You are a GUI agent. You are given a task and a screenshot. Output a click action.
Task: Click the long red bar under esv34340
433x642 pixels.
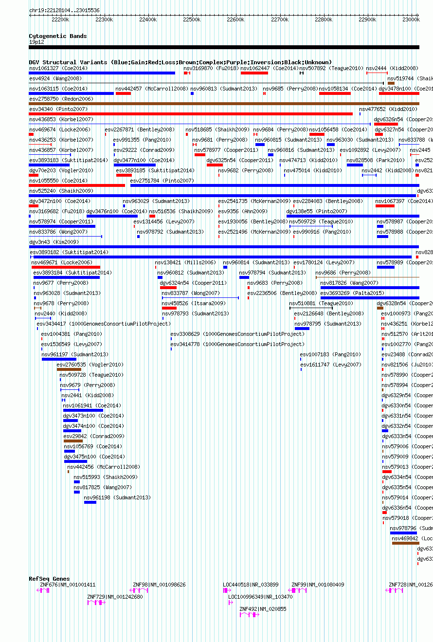[191, 114]
